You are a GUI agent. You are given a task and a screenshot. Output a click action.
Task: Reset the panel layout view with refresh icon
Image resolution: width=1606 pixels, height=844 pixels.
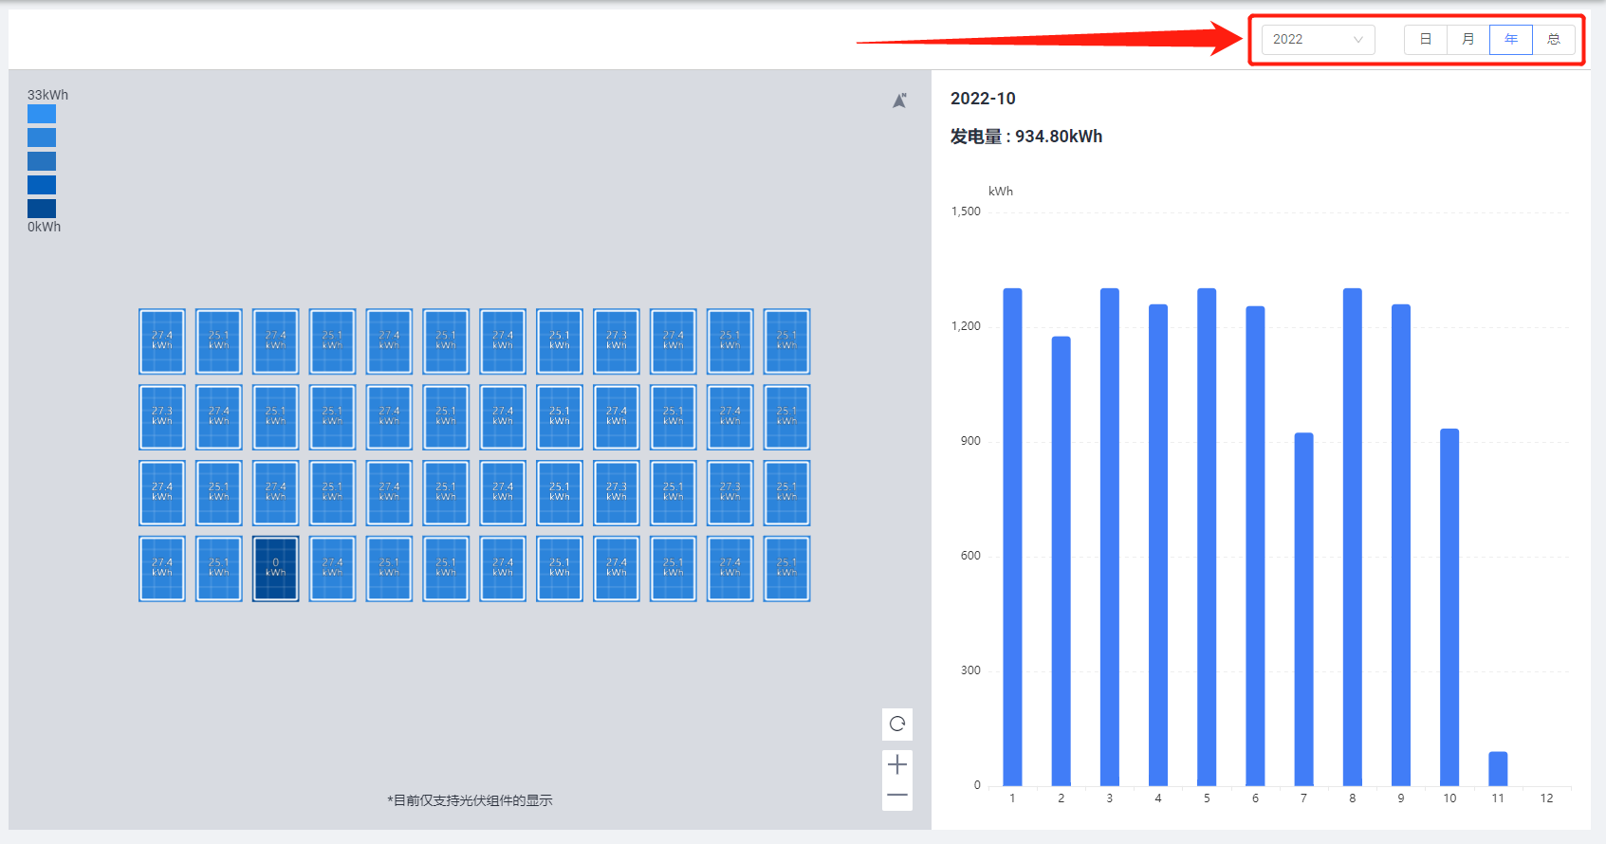[x=897, y=725]
